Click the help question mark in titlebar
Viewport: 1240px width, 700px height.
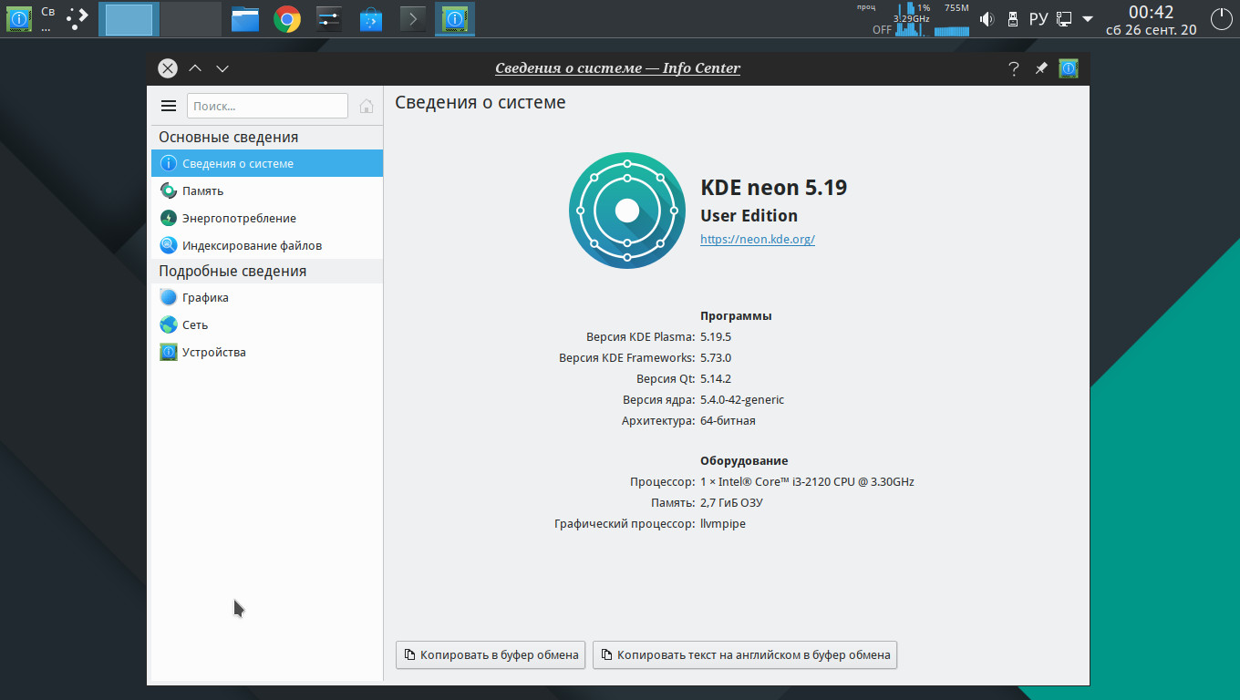pos(1013,68)
